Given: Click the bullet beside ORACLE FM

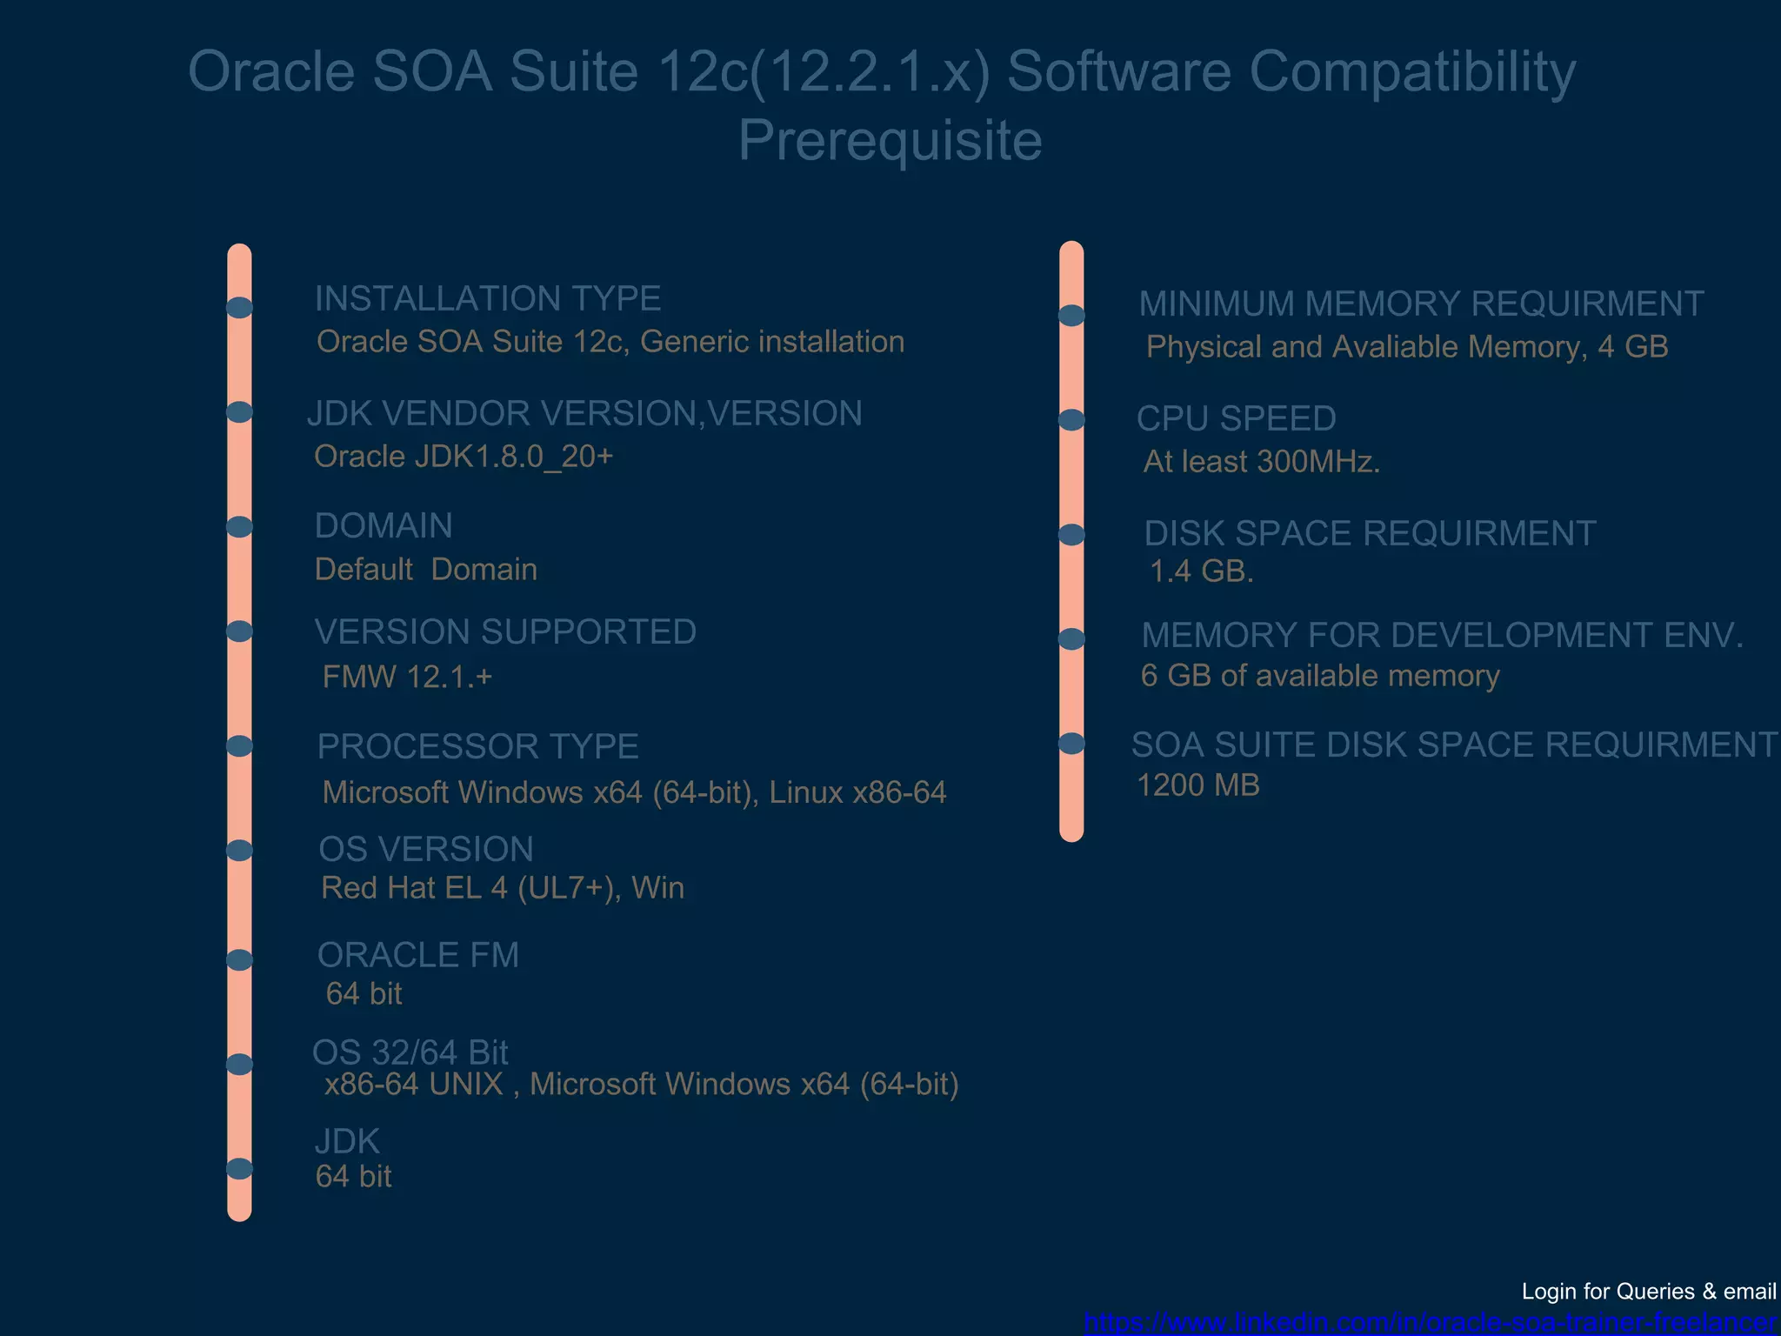Looking at the screenshot, I should click(239, 959).
